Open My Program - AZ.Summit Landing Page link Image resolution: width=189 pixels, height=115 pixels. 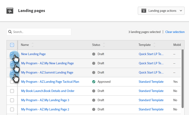pyautogui.click(x=47, y=73)
